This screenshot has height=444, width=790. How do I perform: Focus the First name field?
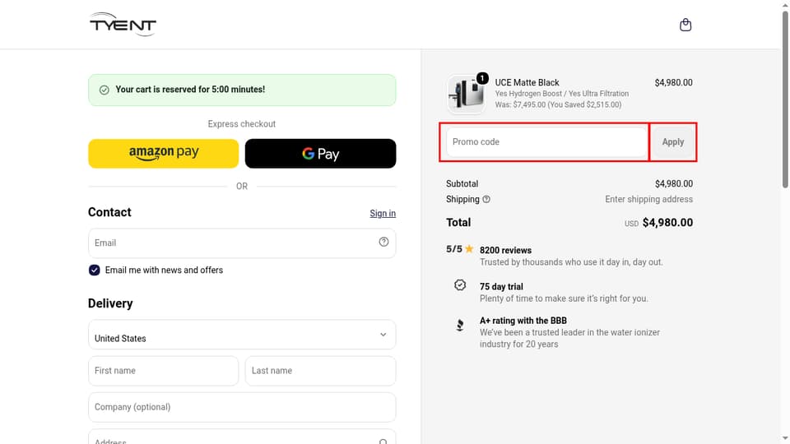163,371
